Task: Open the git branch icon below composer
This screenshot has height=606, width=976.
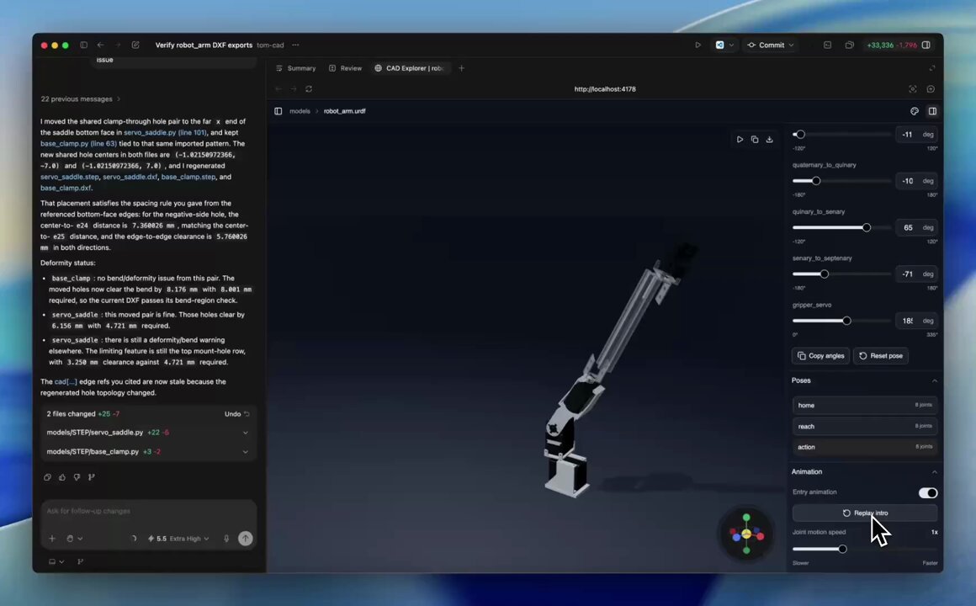Action: (x=80, y=561)
